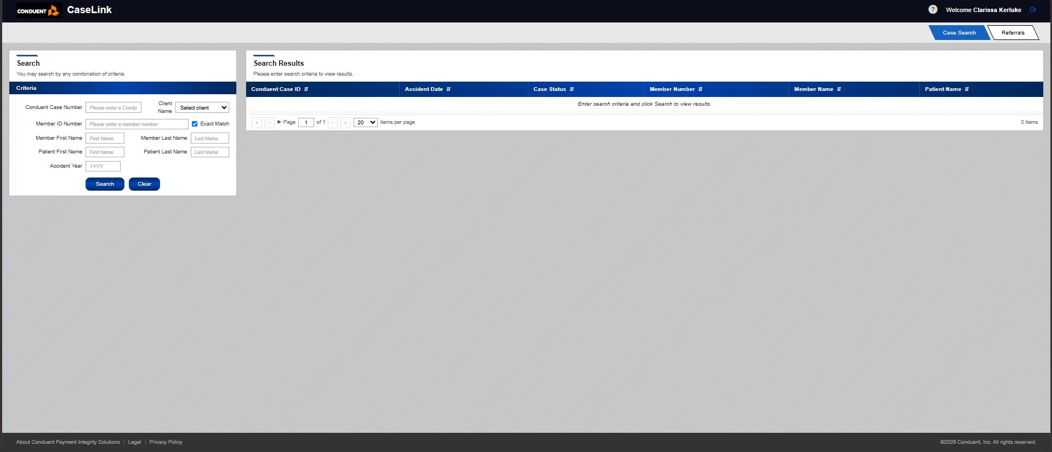The height and width of the screenshot is (452, 1052).
Task: Click the Criteria section header
Action: click(x=123, y=88)
